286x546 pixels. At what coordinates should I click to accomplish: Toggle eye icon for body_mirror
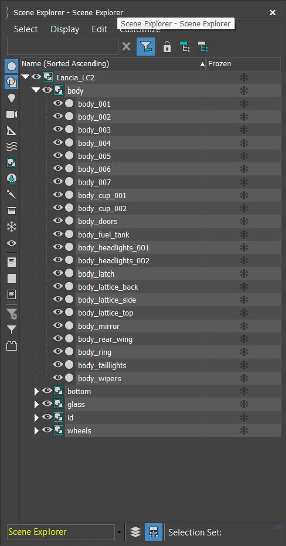coord(58,326)
